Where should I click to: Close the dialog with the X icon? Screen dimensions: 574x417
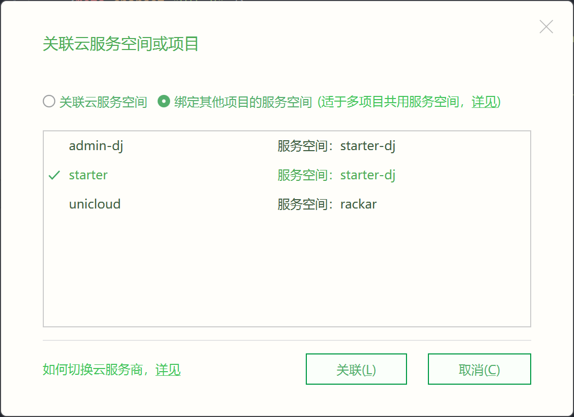(546, 27)
